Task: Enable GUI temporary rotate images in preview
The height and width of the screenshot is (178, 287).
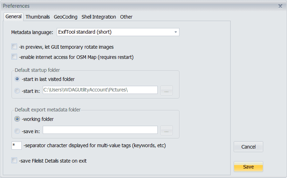Action: pos(14,47)
